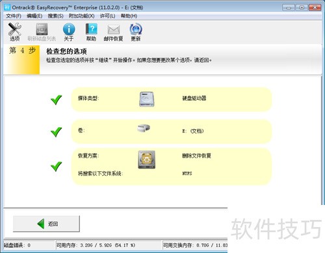Close the EasyRecovery window

(x=315, y=8)
